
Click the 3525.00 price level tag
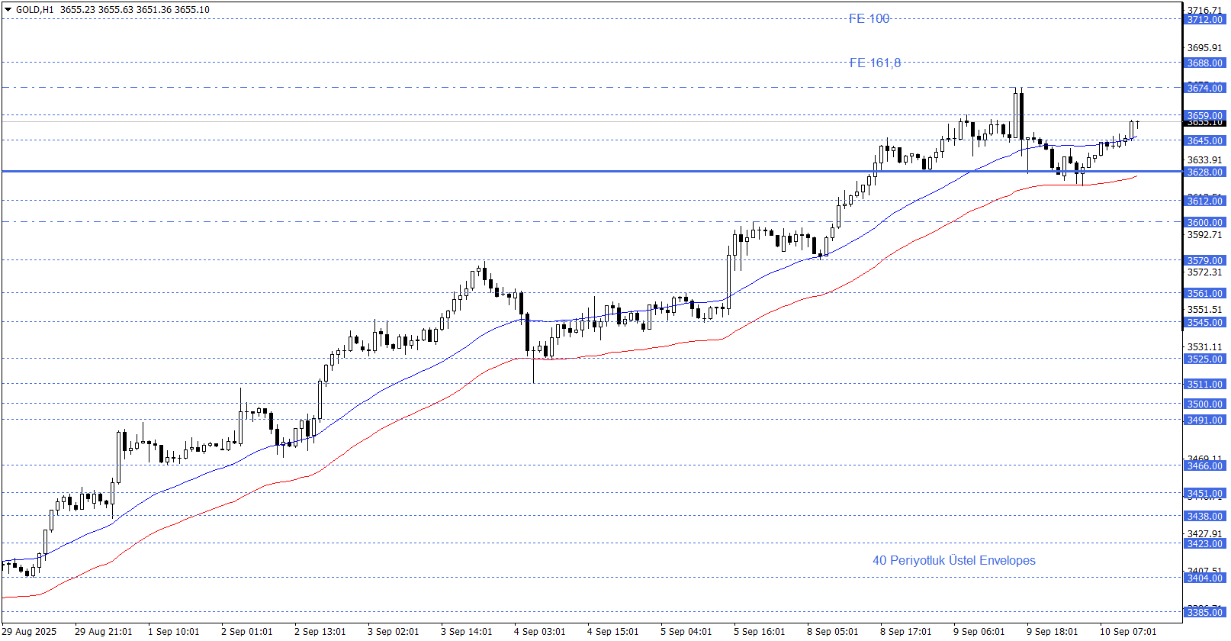click(x=1205, y=359)
